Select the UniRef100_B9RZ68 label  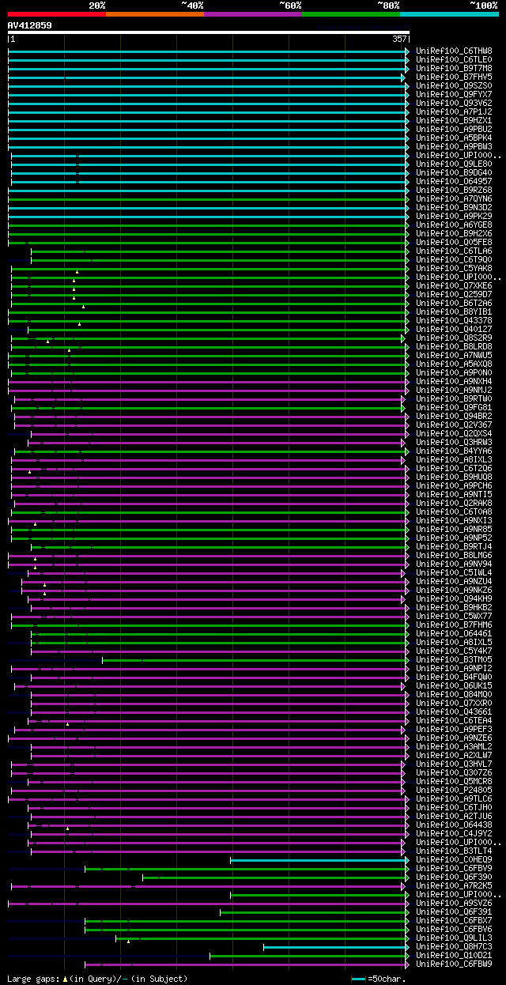(455, 190)
